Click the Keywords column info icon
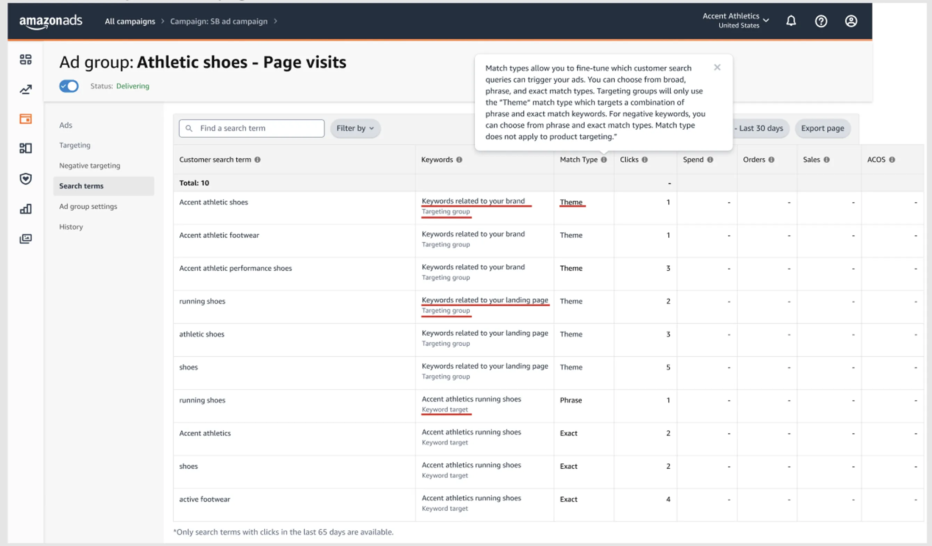The height and width of the screenshot is (546, 932). 459,160
